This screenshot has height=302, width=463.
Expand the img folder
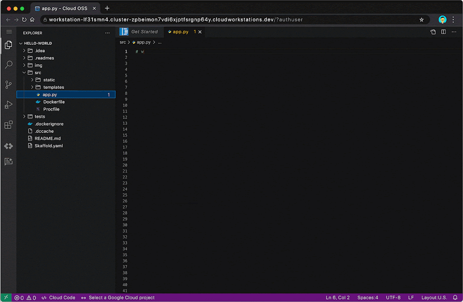24,65
